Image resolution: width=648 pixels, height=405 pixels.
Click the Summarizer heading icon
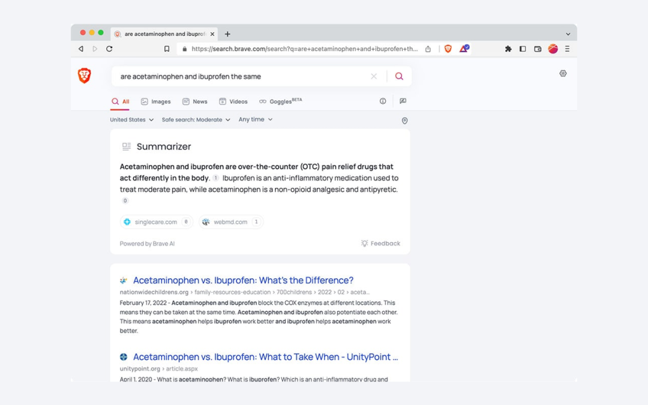(127, 146)
